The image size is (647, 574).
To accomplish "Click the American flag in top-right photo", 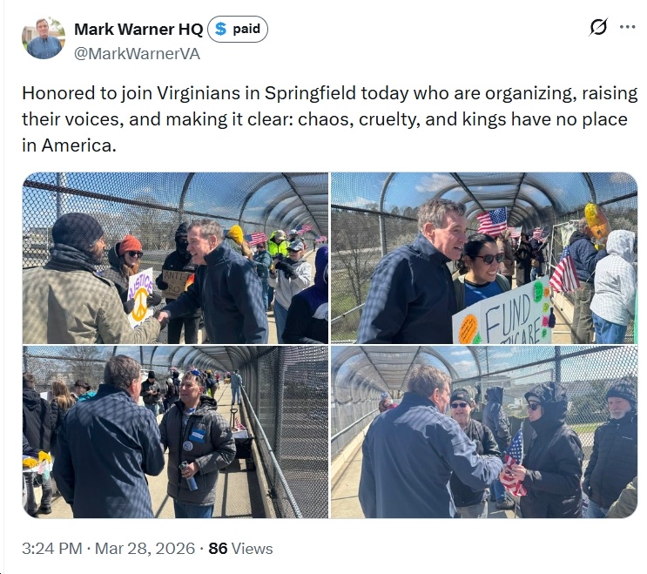I will [x=491, y=221].
